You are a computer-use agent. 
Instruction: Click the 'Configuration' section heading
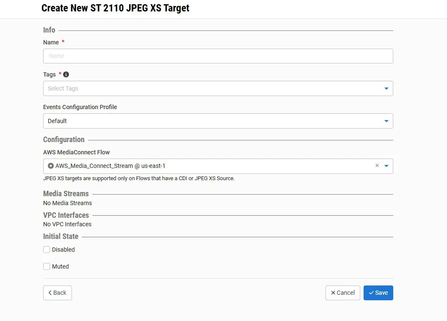pyautogui.click(x=64, y=140)
